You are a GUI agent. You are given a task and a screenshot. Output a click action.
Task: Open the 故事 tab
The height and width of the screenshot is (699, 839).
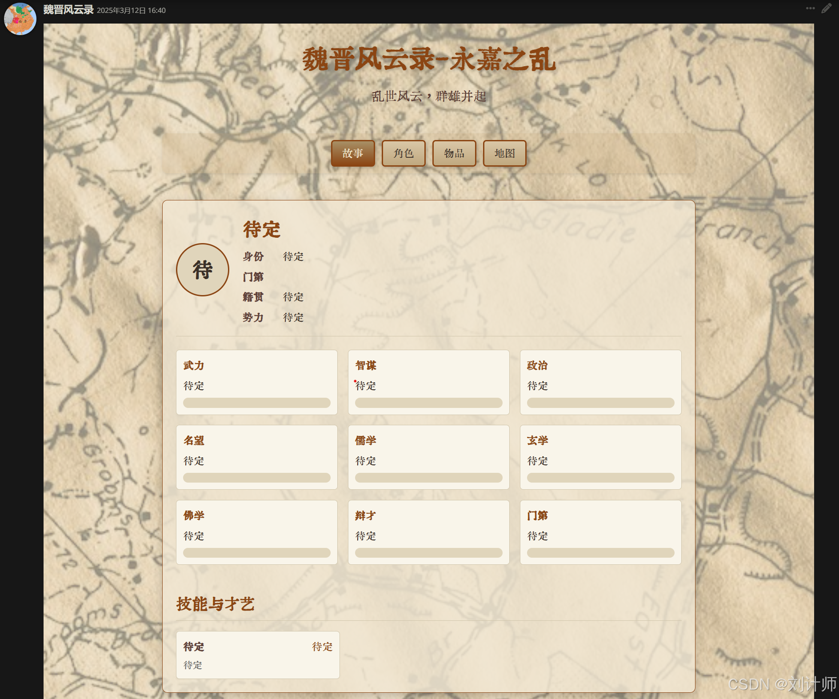(x=353, y=153)
